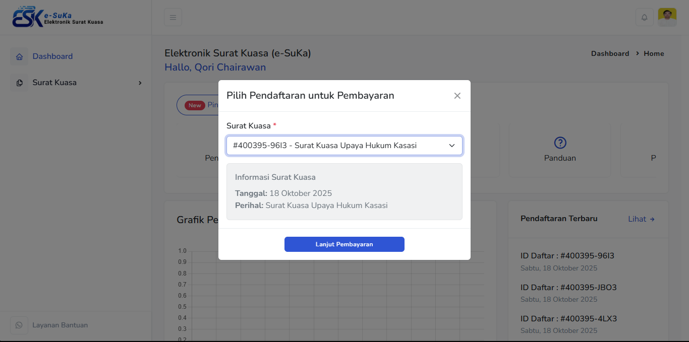Click the Lanjut Pembayaran button

(x=344, y=244)
